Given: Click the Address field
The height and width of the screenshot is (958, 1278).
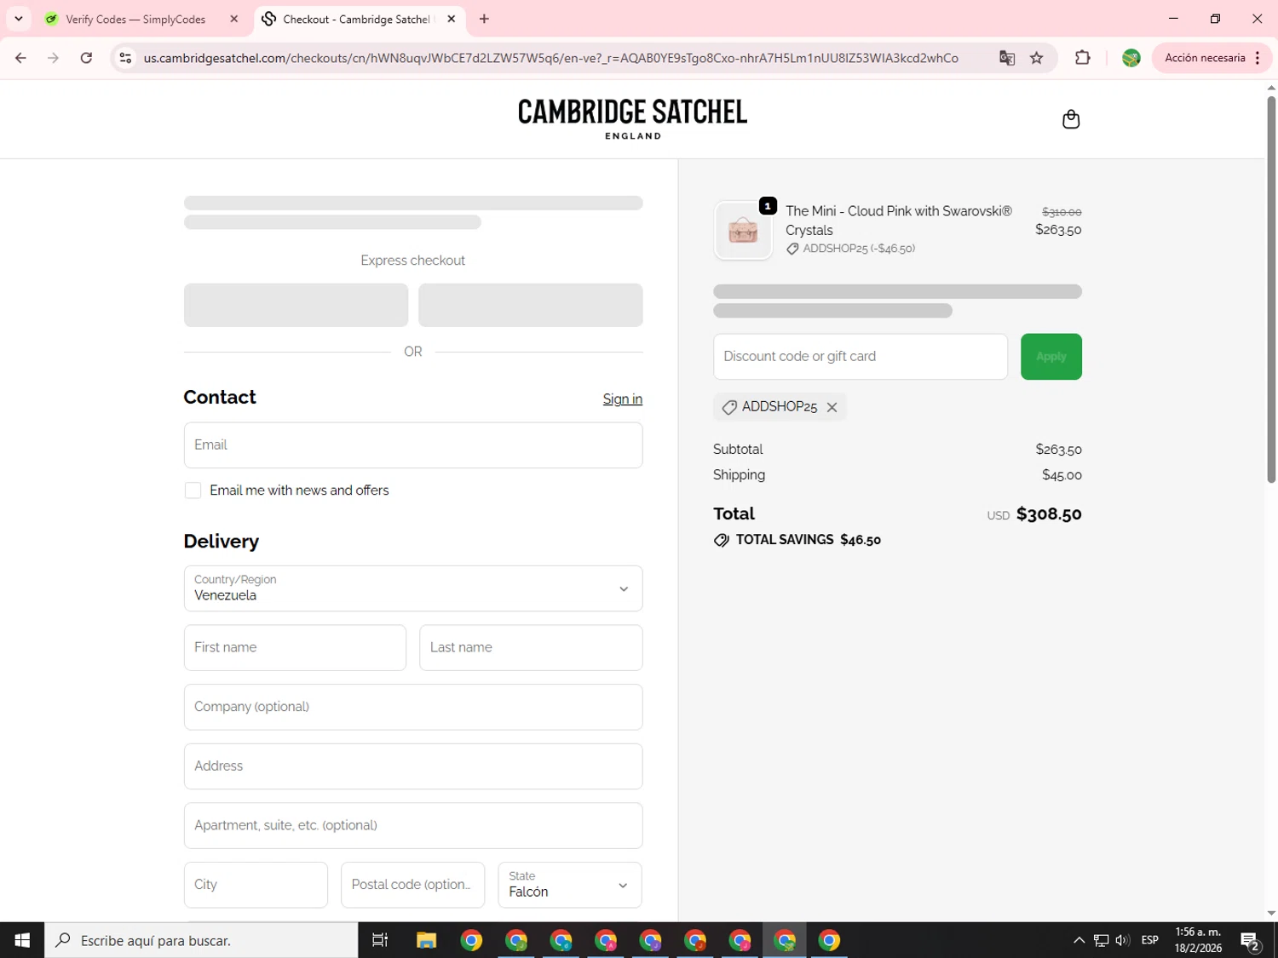Looking at the screenshot, I should [413, 766].
